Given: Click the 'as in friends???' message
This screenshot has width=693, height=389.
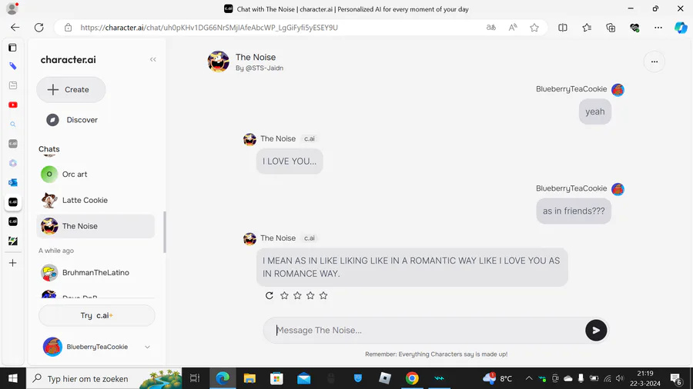Looking at the screenshot, I should pos(574,211).
